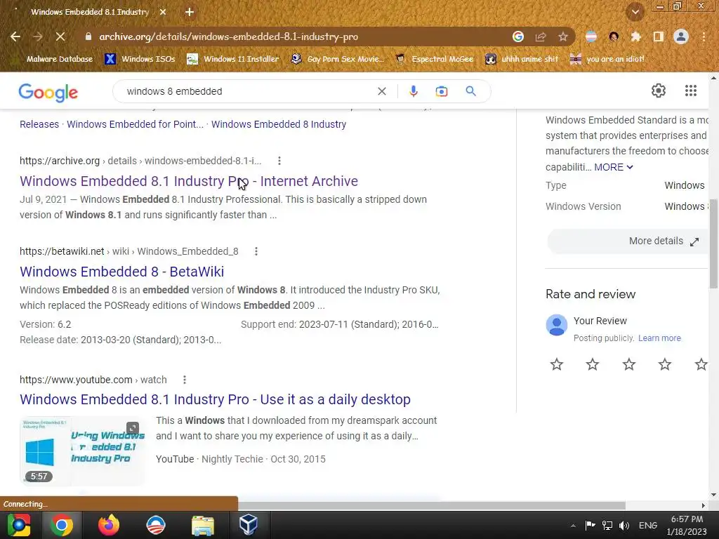Open Windows ISOs bookmark
719x539 pixels.
tap(140, 59)
